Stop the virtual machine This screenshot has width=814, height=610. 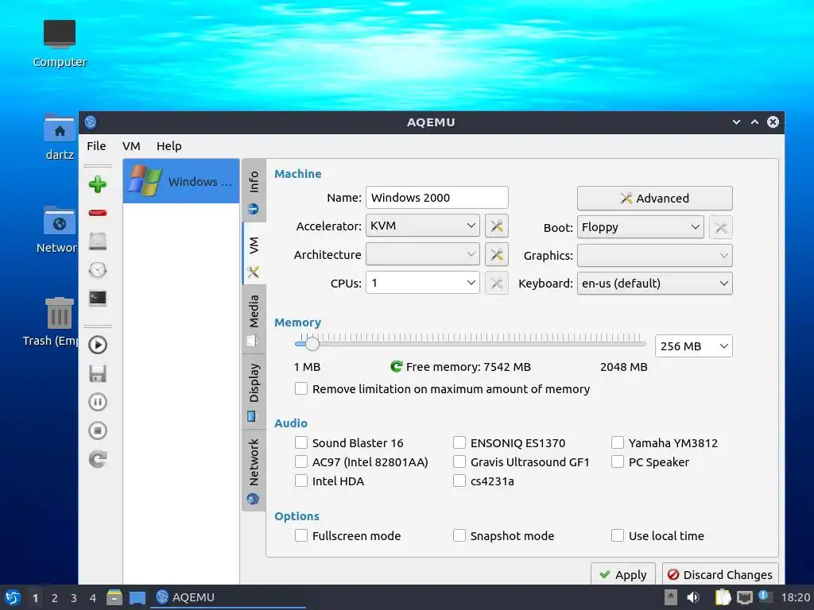(x=98, y=430)
